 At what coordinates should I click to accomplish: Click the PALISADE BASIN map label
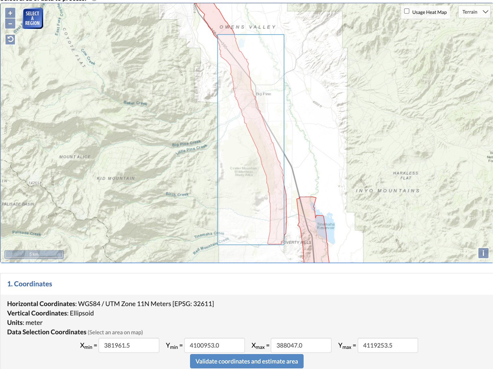[x=18, y=204]
